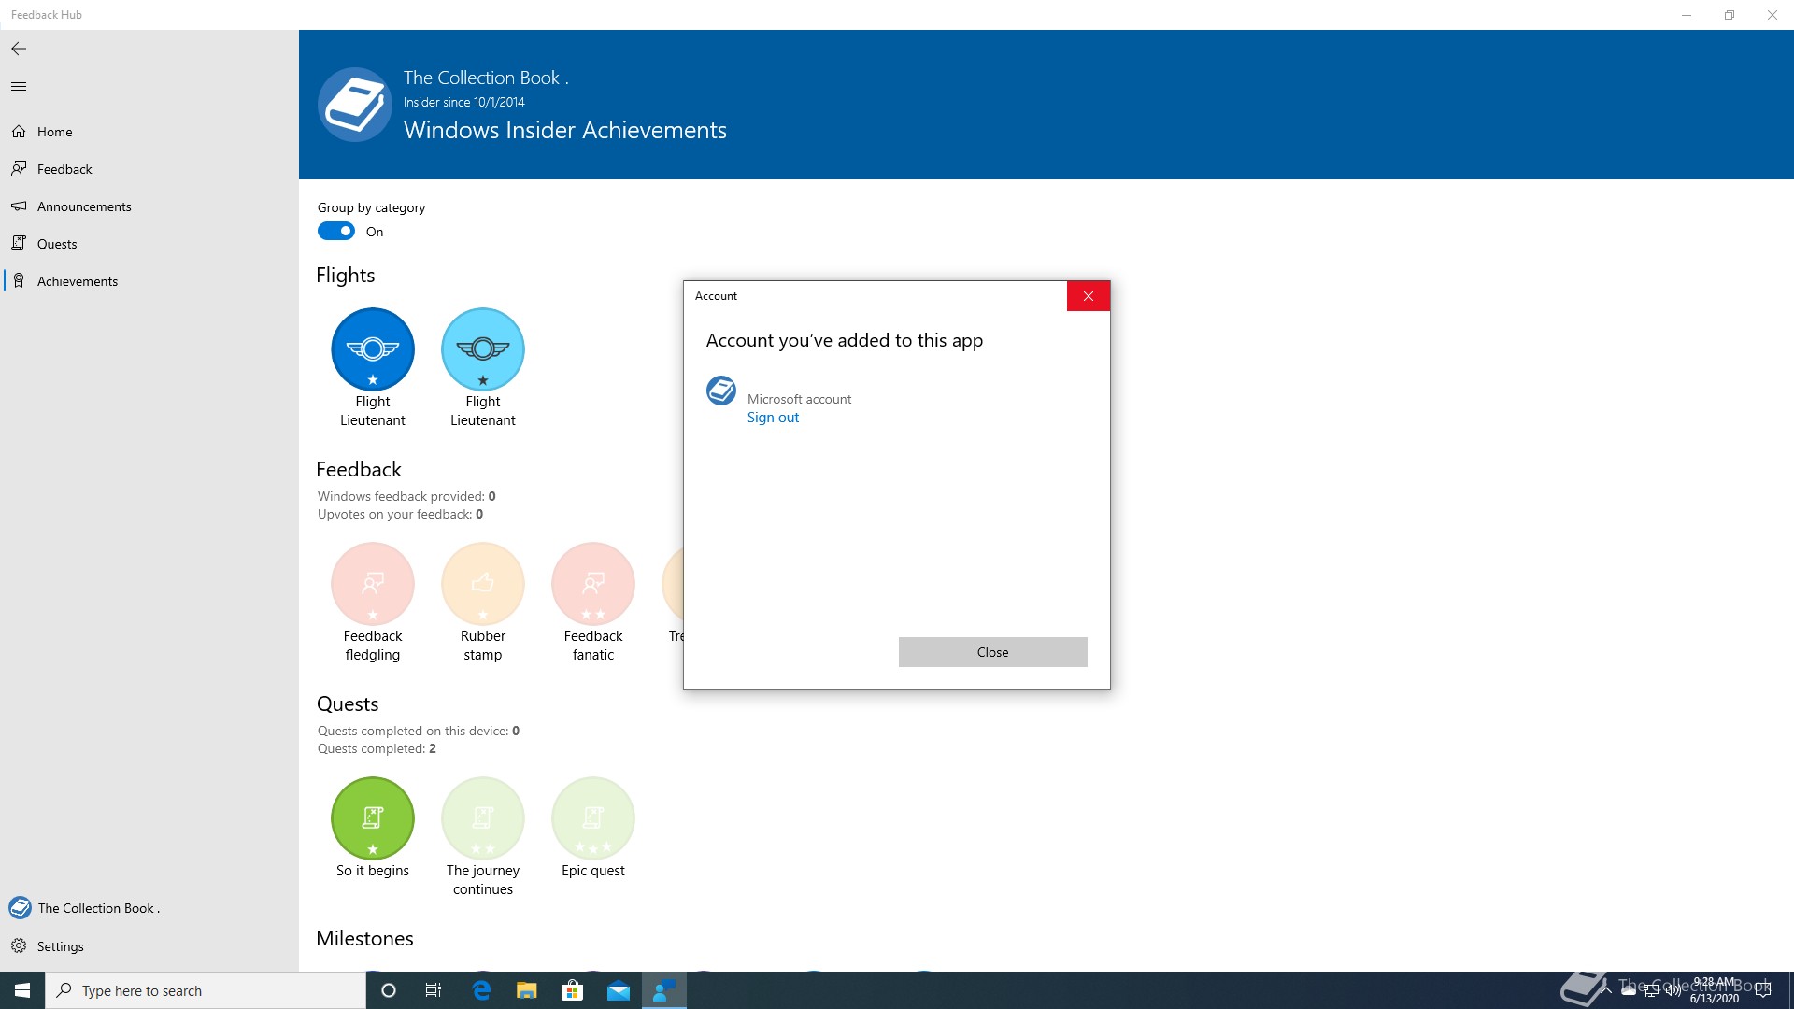The image size is (1794, 1009).
Task: Click the volume icon in system tray
Action: click(1673, 990)
